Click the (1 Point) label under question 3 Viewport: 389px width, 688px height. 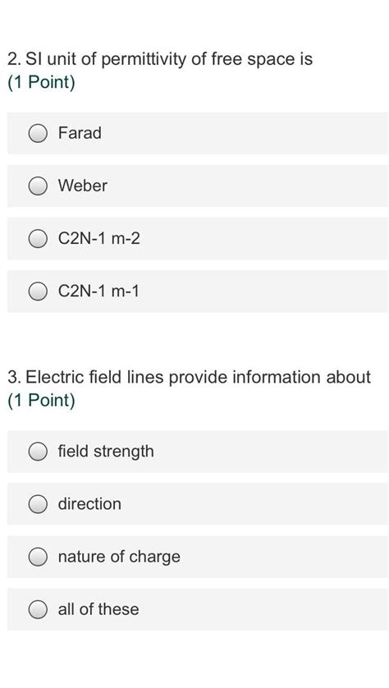41,401
